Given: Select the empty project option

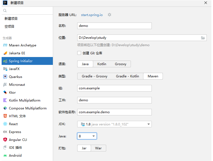Looking at the screenshot, I should [9, 27].
